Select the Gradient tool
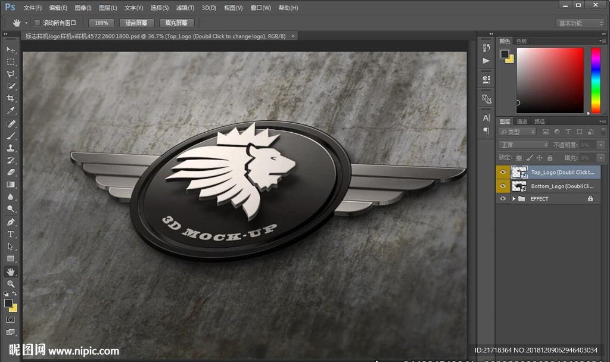Image resolution: width=610 pixels, height=362 pixels. (x=11, y=185)
